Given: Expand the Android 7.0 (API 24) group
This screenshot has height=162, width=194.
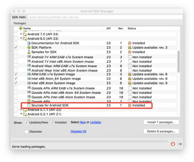Looking at the screenshot, I should [21, 34].
